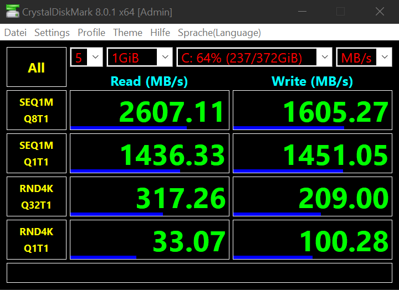Click the CrystalDiskMark app icon in title bar
399x290 pixels.
[12, 11]
